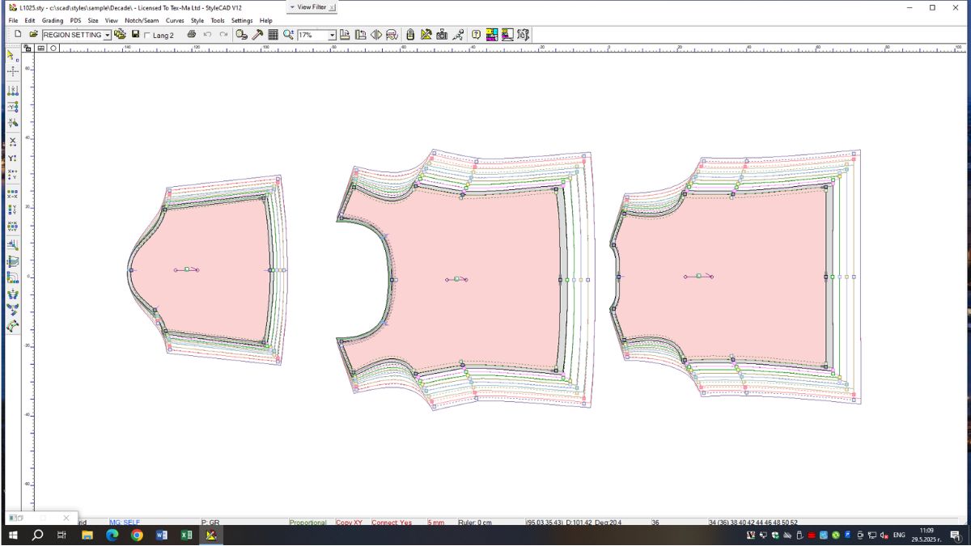The width and height of the screenshot is (971, 546).
Task: Open Microsoft Edge from the taskbar
Action: tap(112, 535)
